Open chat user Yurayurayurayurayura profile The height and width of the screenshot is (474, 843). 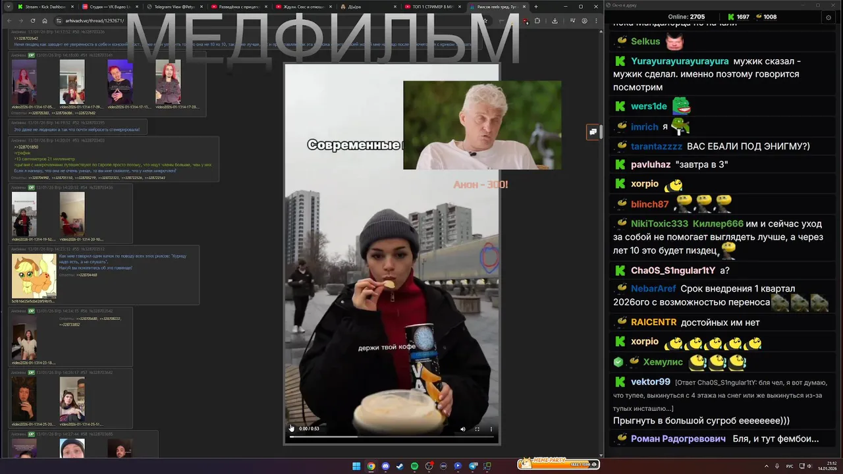(x=680, y=61)
